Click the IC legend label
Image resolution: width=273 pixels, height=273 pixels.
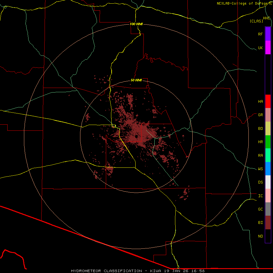coord(260,196)
